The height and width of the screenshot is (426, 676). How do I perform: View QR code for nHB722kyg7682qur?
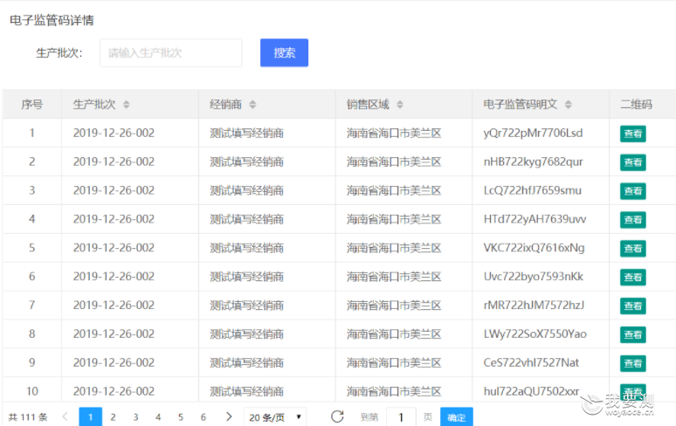point(633,162)
